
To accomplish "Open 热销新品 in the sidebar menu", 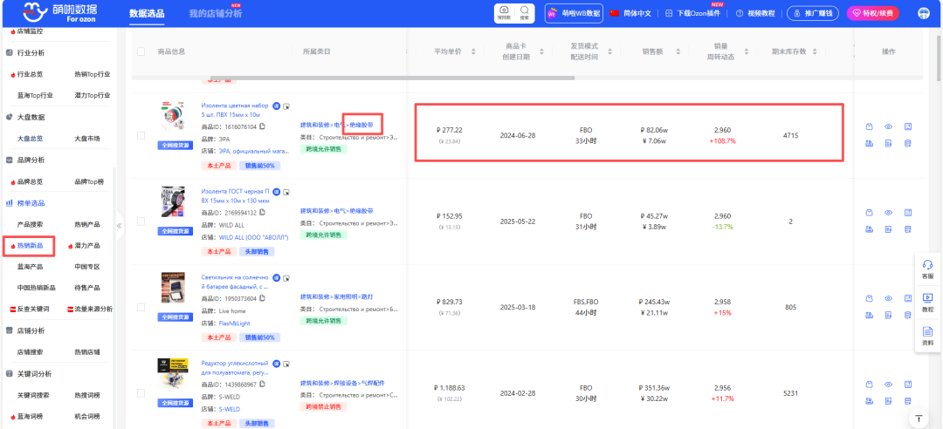I will click(x=31, y=246).
